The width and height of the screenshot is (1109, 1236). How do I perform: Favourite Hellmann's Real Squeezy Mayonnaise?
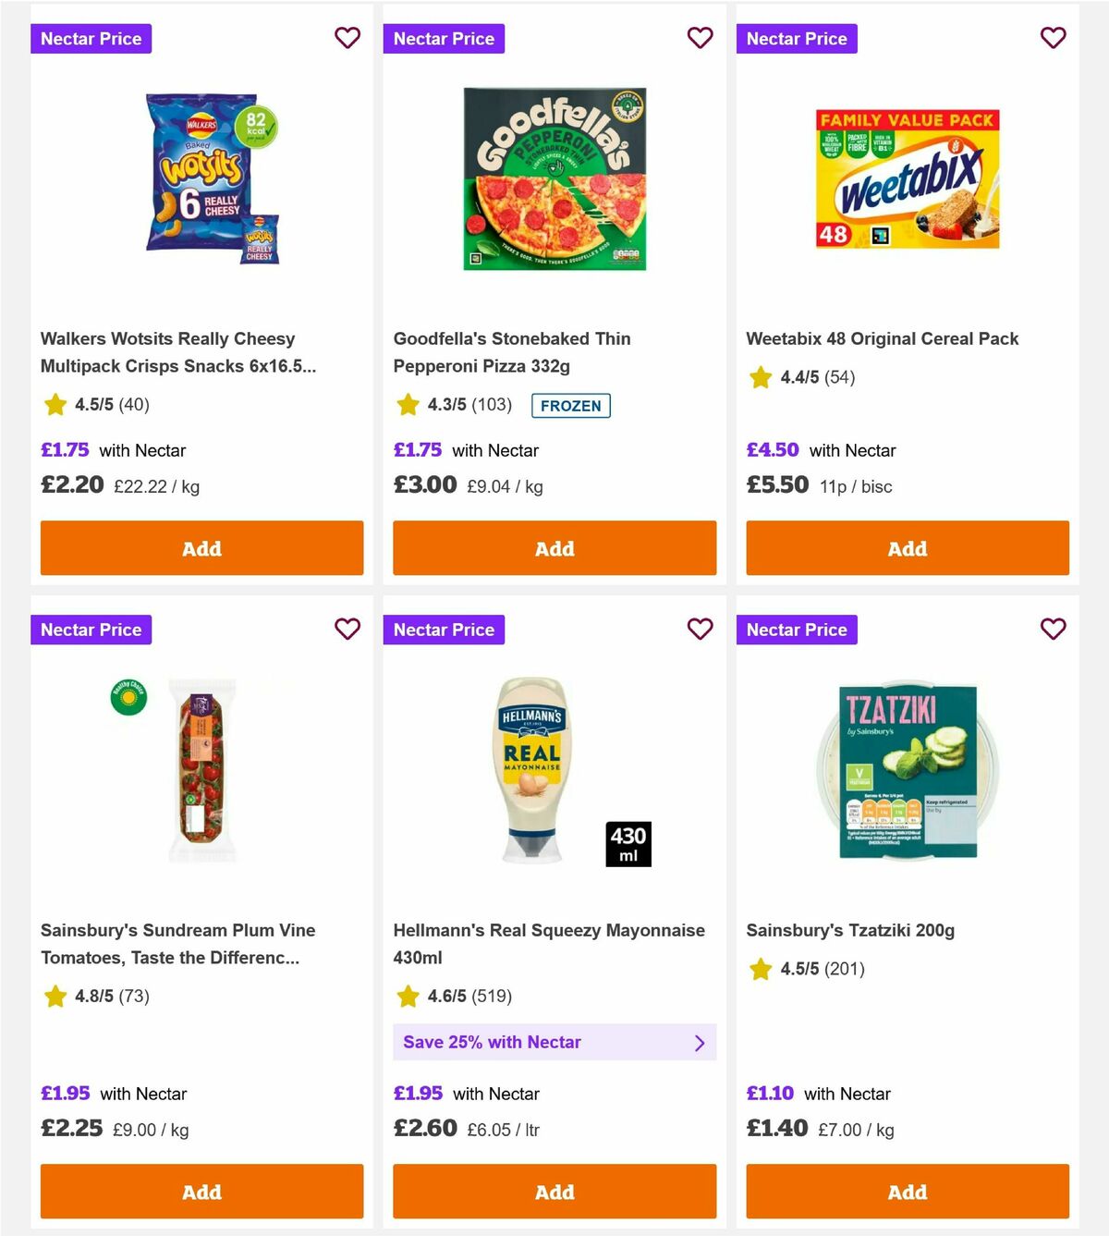click(x=700, y=630)
